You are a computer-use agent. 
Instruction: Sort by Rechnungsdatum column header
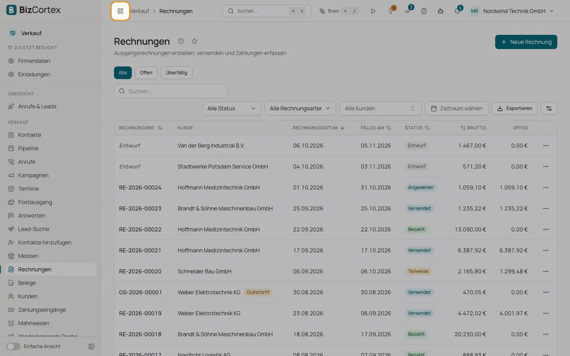319,128
